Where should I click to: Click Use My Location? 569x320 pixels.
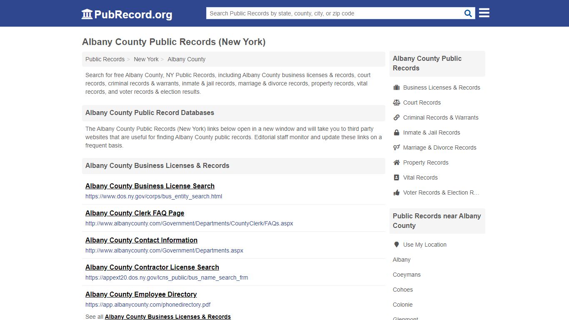pyautogui.click(x=424, y=245)
